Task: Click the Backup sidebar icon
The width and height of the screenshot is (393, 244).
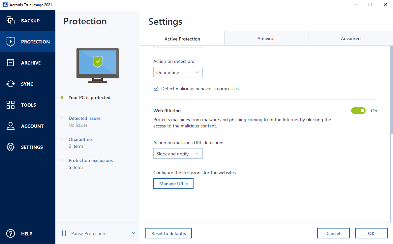Action: click(11, 21)
